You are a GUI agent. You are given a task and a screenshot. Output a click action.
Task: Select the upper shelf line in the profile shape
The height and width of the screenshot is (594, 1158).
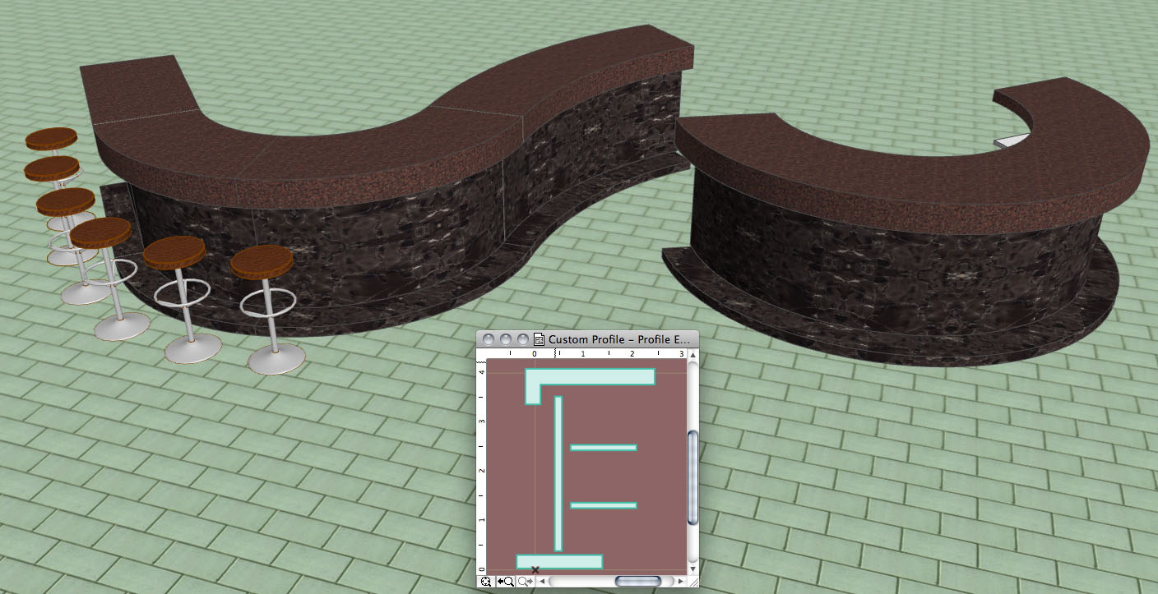[604, 446]
